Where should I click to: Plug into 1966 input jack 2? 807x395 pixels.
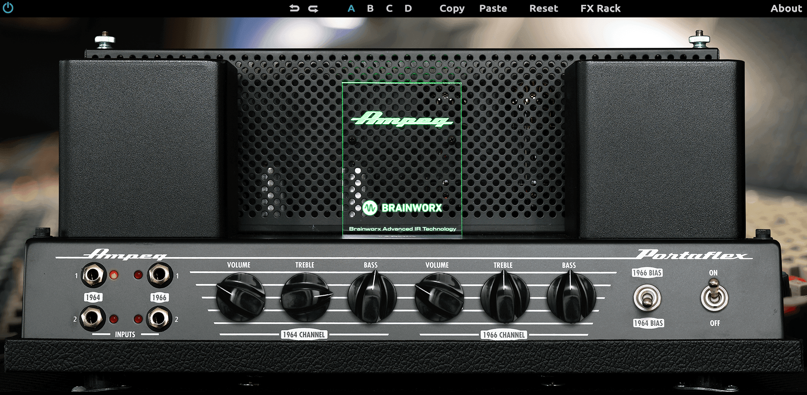pyautogui.click(x=159, y=318)
